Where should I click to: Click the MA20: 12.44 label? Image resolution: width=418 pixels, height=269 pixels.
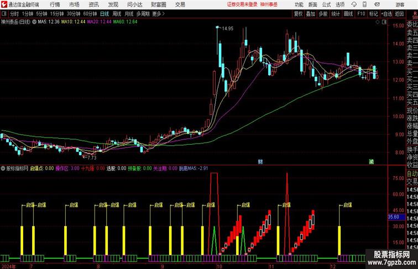99,22
